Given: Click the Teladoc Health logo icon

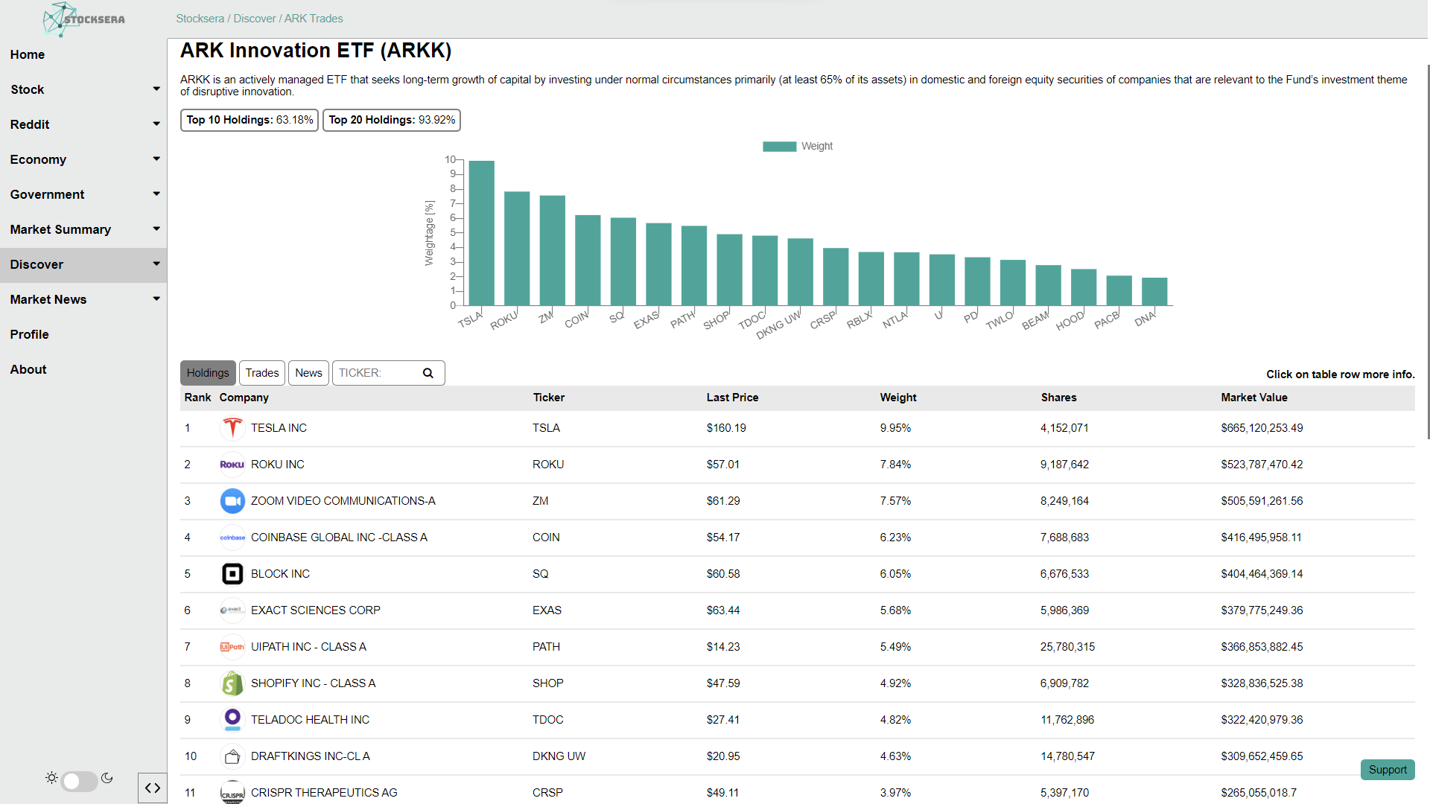Looking at the screenshot, I should tap(232, 719).
